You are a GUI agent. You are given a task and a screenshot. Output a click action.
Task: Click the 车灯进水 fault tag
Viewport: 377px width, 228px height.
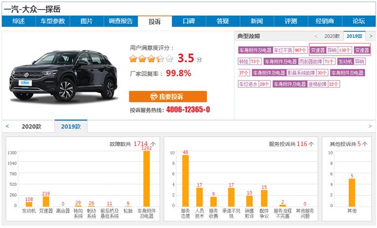pyautogui.click(x=248, y=84)
